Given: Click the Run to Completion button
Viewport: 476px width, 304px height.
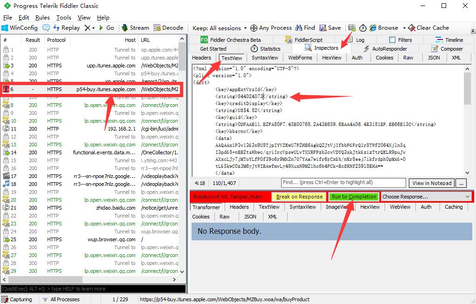Looking at the screenshot, I should coord(354,197).
